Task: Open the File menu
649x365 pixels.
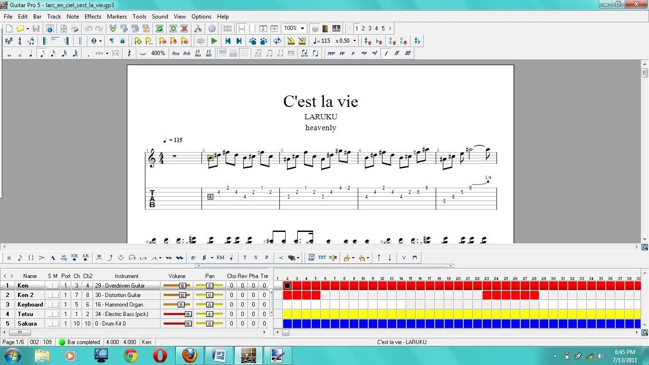Action: point(8,17)
